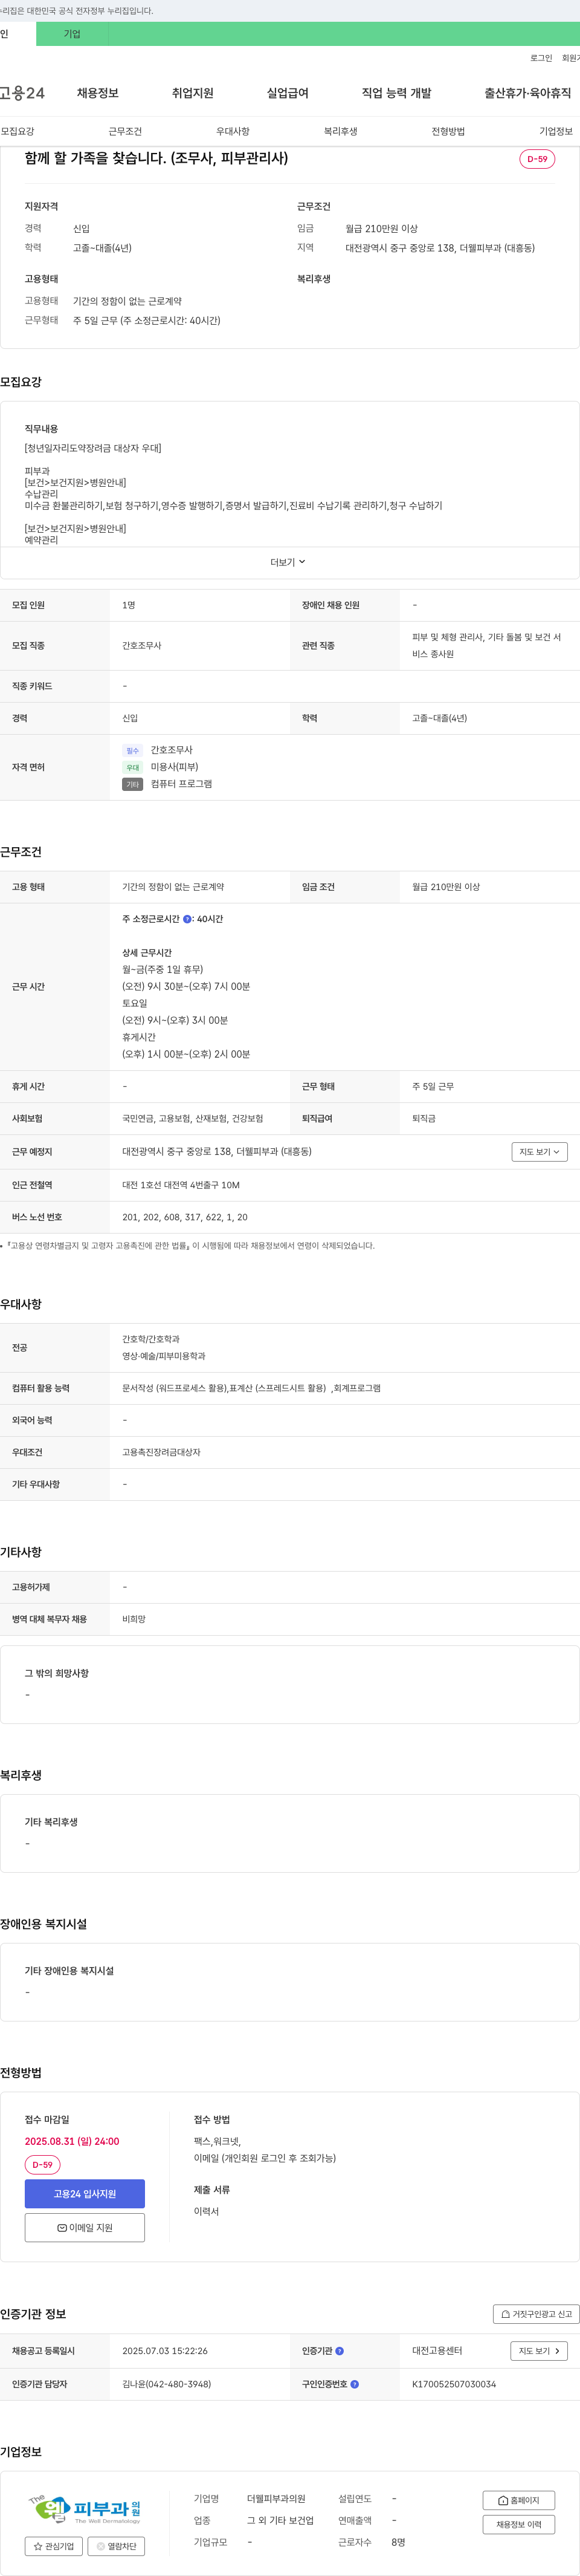This screenshot has width=580, height=2576.
Task: Open the 출산휴가·육아휴직 menu
Action: pos(528,93)
